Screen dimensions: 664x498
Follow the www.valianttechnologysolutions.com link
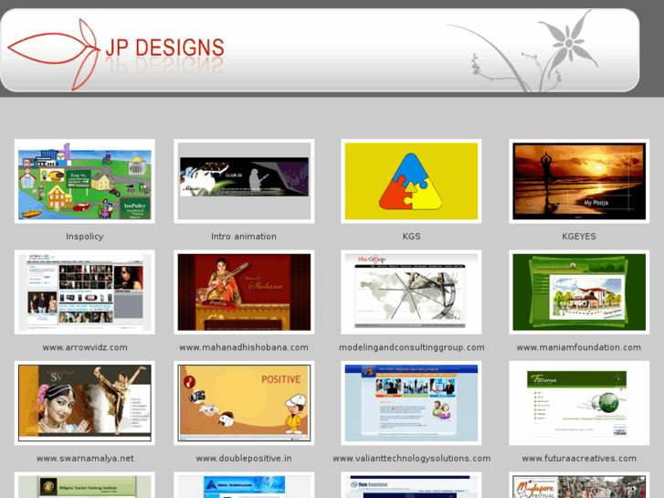coord(412,459)
